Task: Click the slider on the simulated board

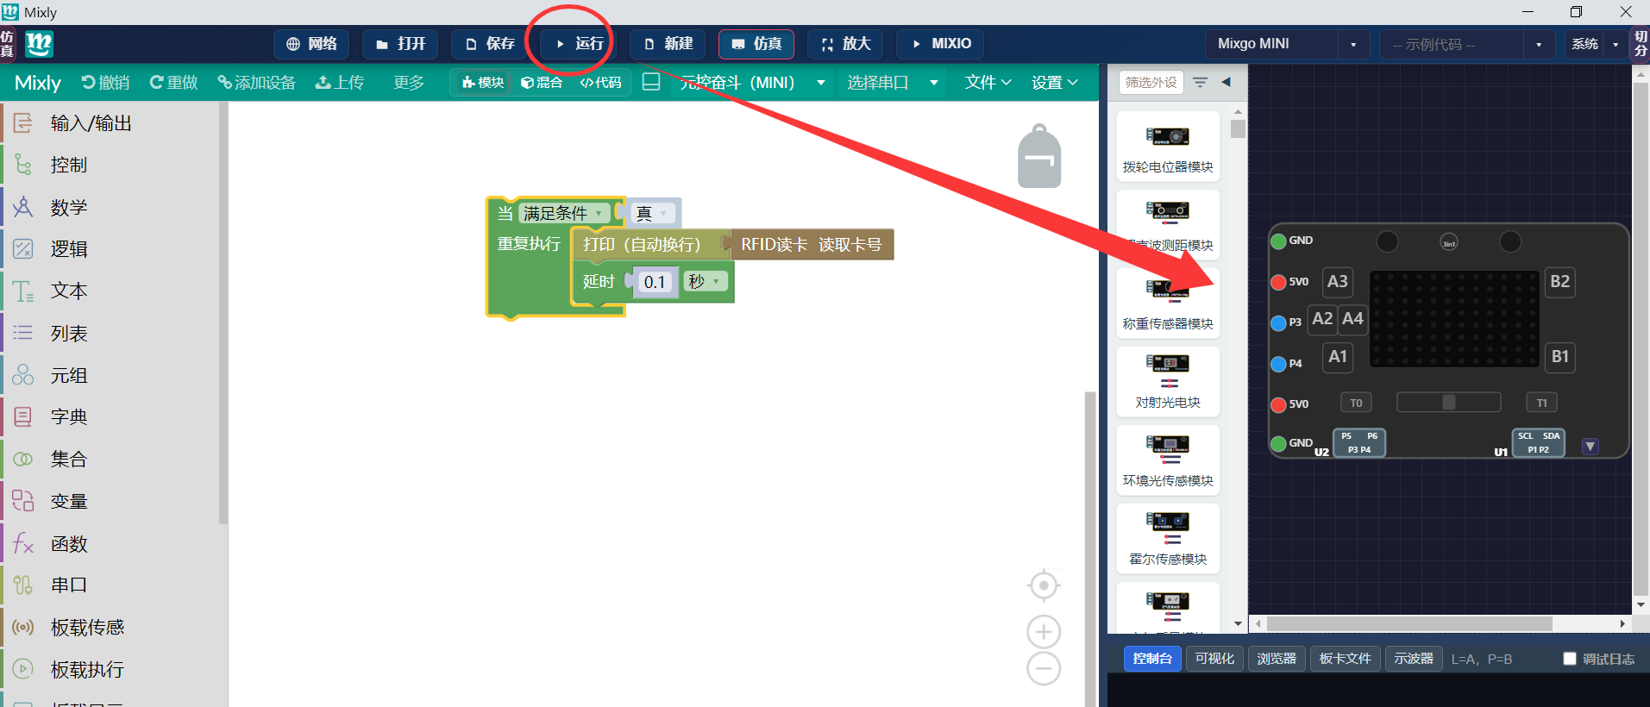Action: point(1449,403)
